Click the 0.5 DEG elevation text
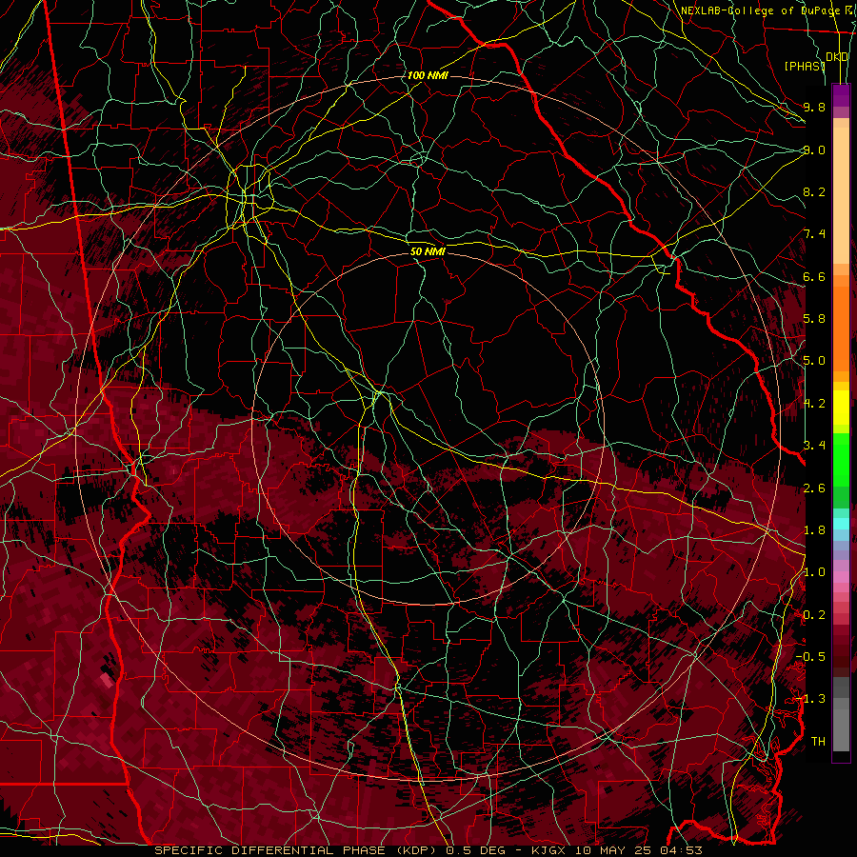The image size is (857, 857). (475, 850)
